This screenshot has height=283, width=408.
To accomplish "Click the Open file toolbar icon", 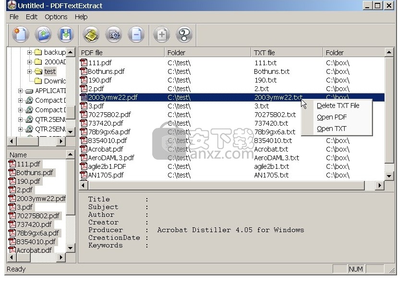I will (x=43, y=35).
